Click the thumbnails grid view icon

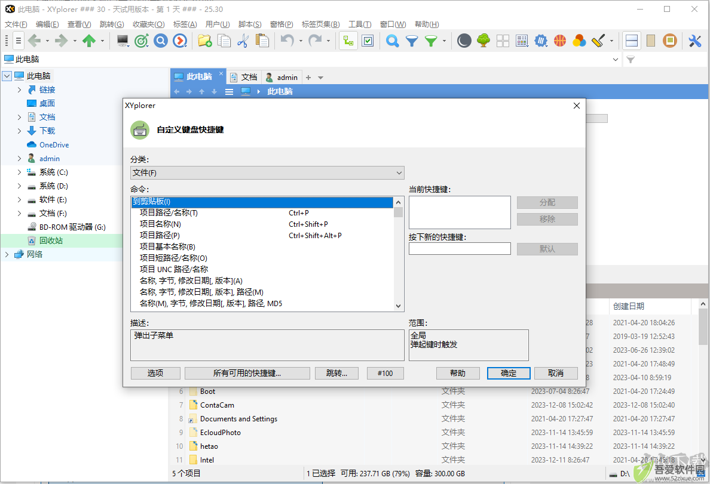click(x=503, y=41)
